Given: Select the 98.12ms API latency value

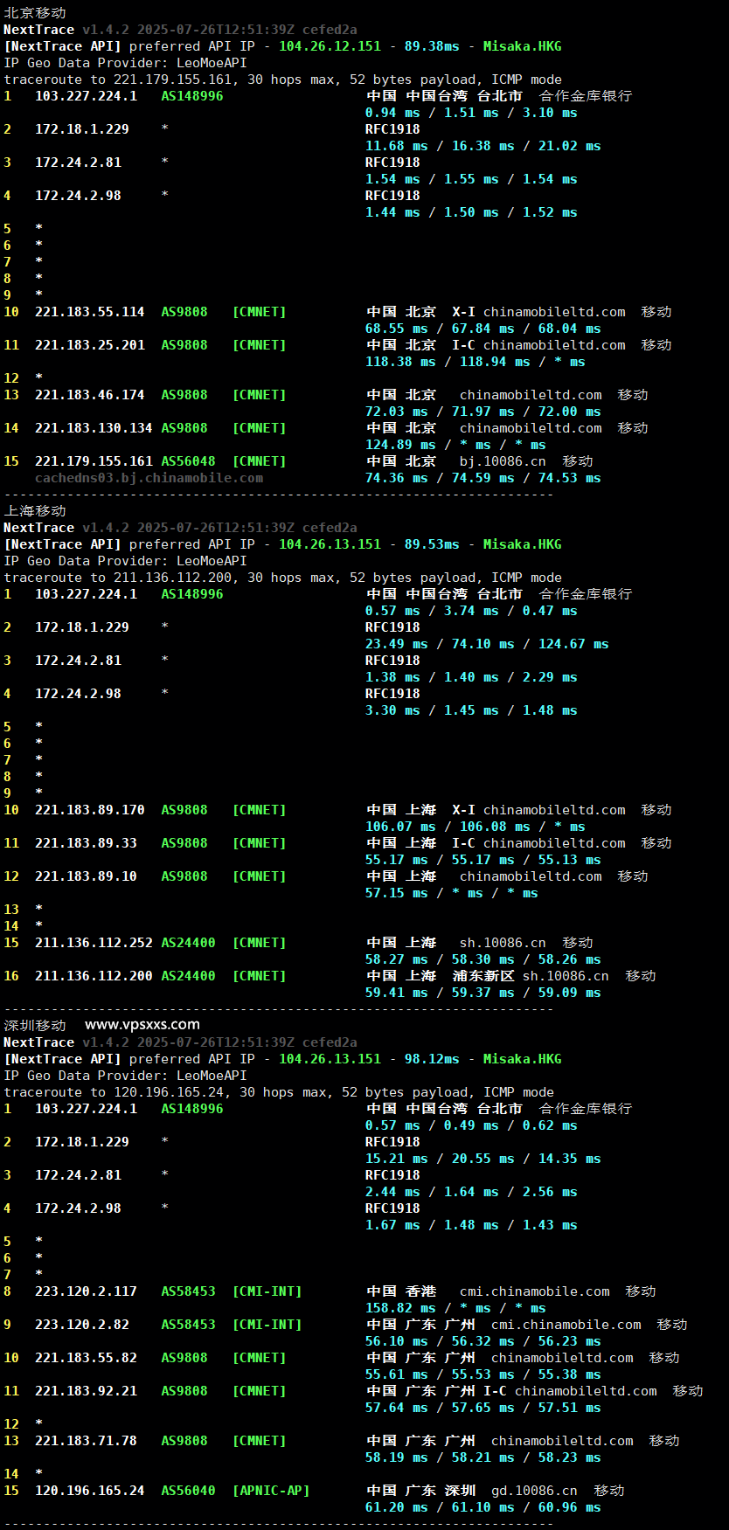Looking at the screenshot, I should [x=431, y=1059].
